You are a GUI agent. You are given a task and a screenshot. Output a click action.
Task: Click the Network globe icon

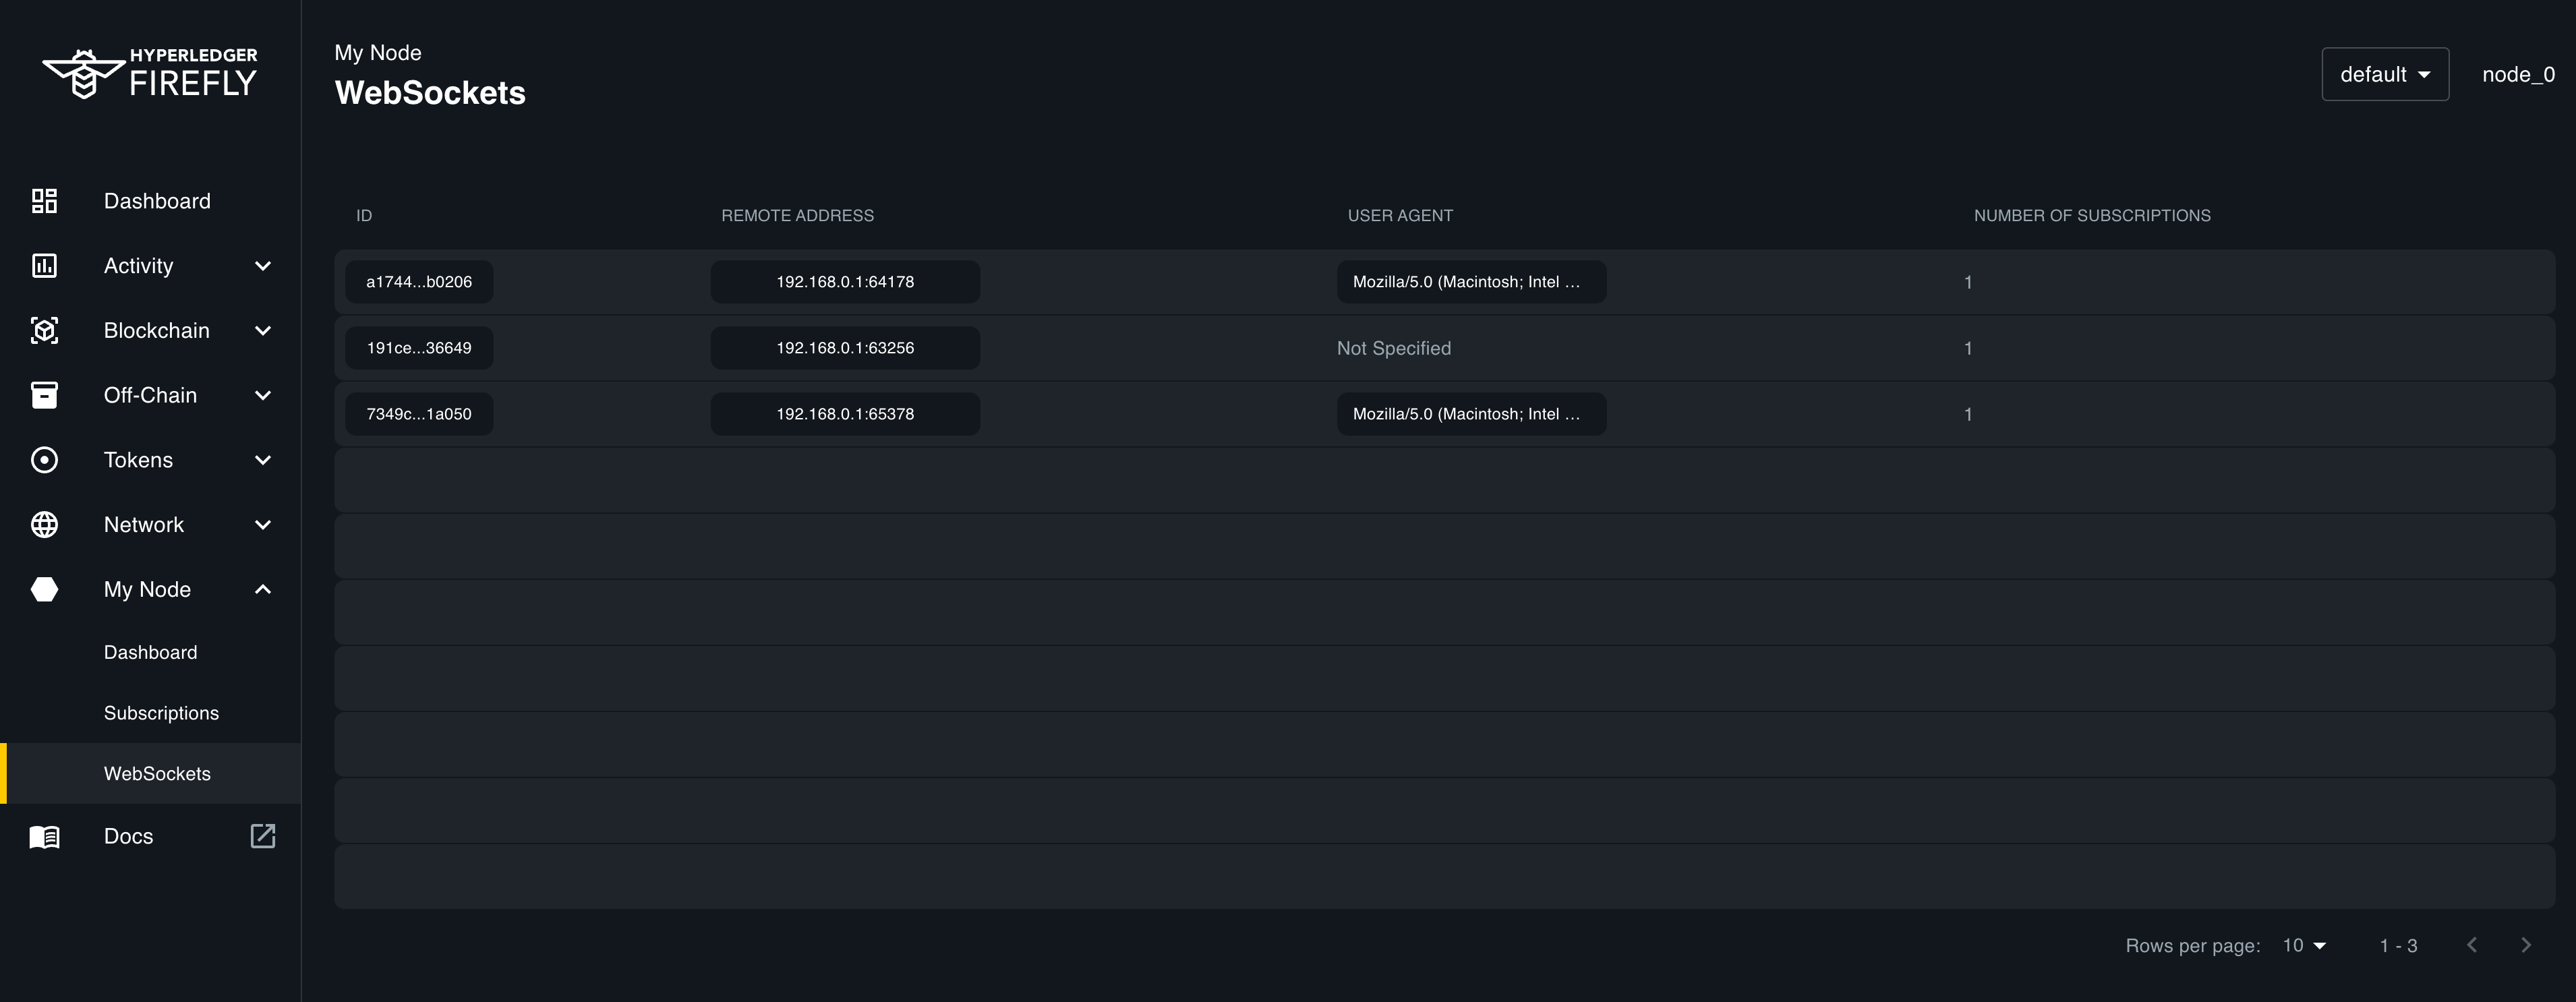click(44, 525)
